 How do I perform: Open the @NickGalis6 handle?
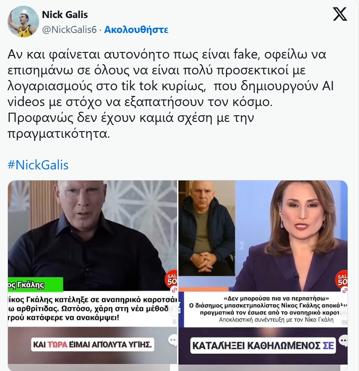[x=69, y=30]
